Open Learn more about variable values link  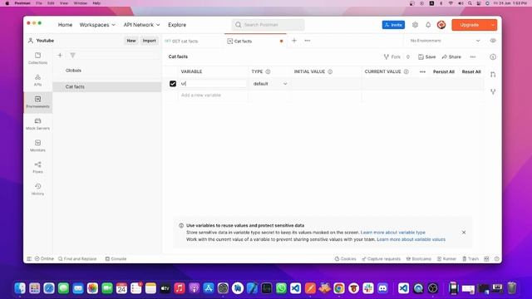[x=411, y=239]
